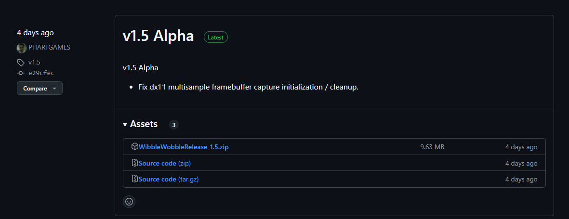Click the file icon beside Source code (tar.gz)
Viewport: 569px width, 219px height.
(x=135, y=179)
